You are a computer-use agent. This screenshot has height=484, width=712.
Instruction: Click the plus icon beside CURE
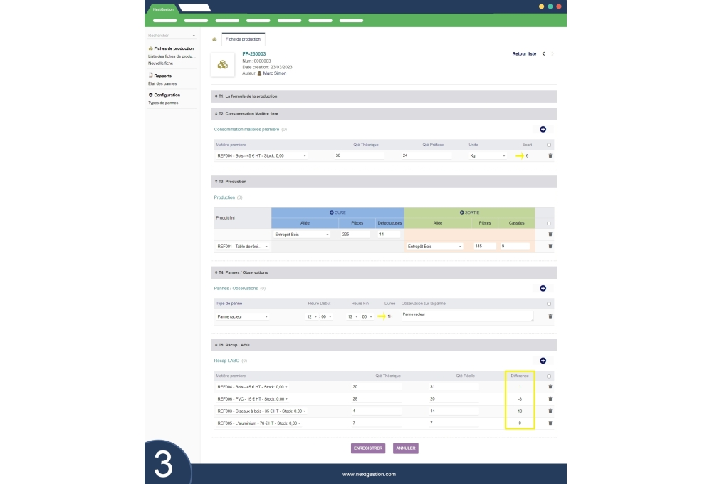coord(332,212)
